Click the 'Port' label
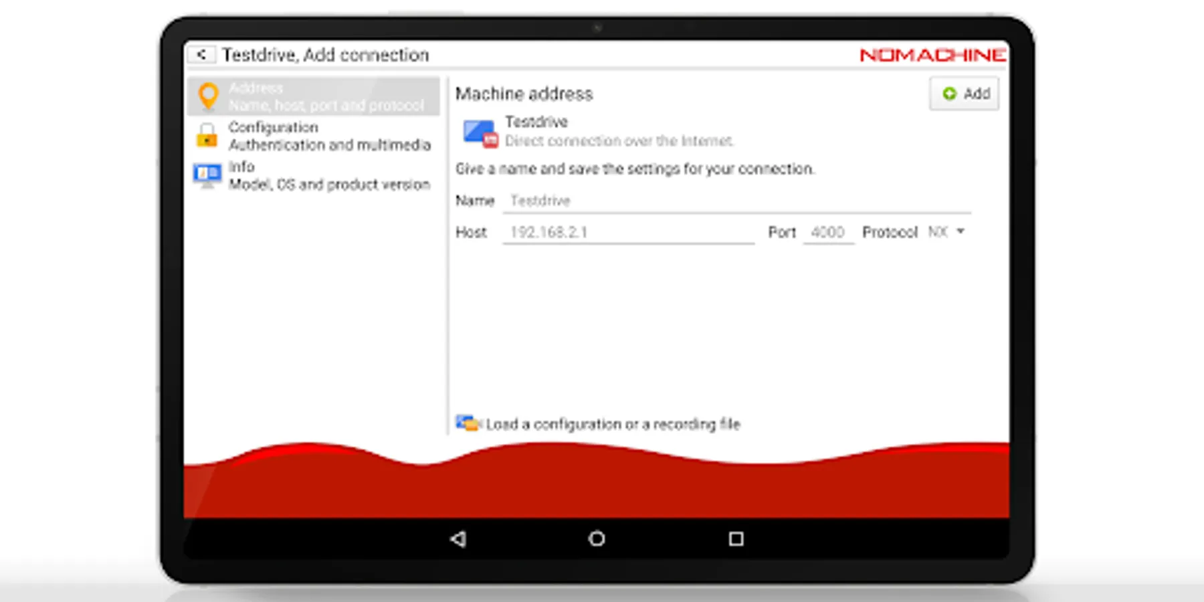This screenshot has height=602, width=1204. 782,232
